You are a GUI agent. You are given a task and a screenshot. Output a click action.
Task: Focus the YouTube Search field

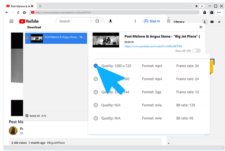[x=73, y=21]
